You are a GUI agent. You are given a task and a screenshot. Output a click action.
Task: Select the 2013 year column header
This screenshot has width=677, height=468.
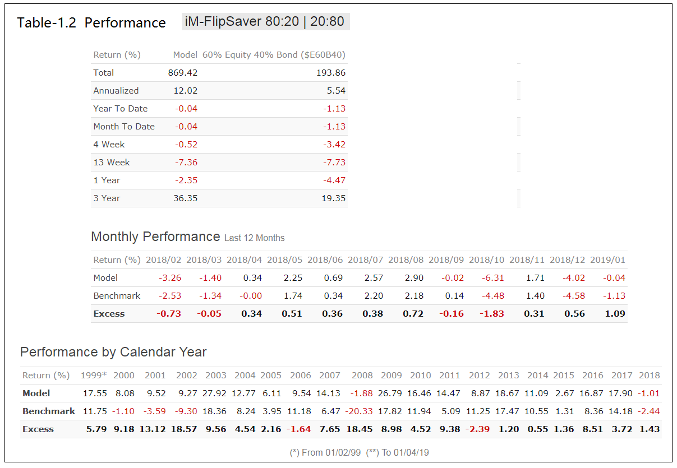(509, 376)
